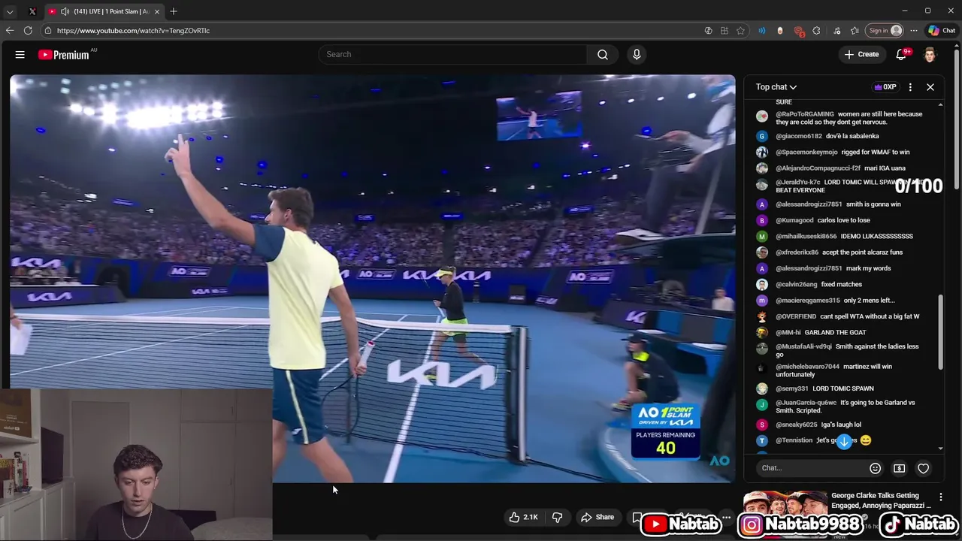Open more actions ellipsis below video
This screenshot has height=541, width=962.
point(726,517)
